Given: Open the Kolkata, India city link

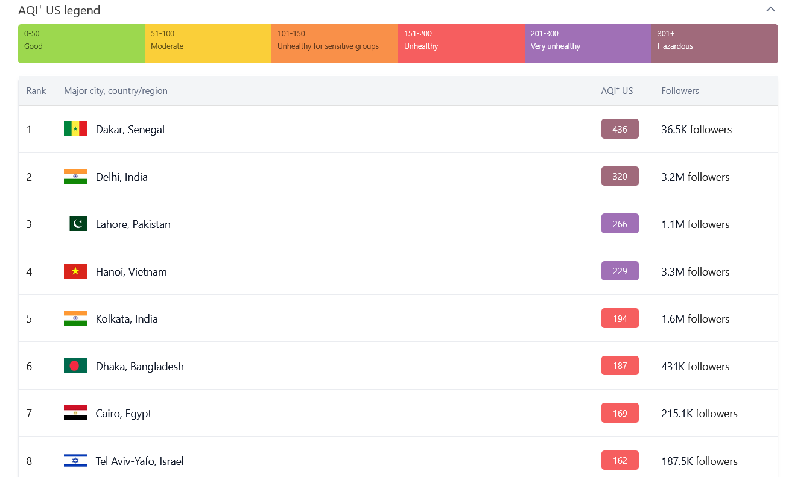Looking at the screenshot, I should pyautogui.click(x=127, y=319).
